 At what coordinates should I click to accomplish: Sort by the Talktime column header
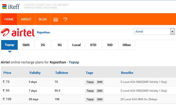[62, 73]
